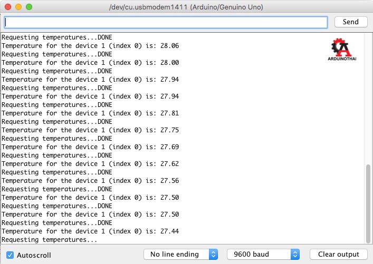Close the serial monitor window
373x264 pixels.
[x=8, y=7]
